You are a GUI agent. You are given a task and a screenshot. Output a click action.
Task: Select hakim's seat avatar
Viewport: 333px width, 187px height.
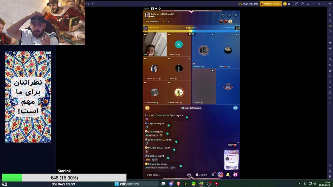[x=179, y=69]
